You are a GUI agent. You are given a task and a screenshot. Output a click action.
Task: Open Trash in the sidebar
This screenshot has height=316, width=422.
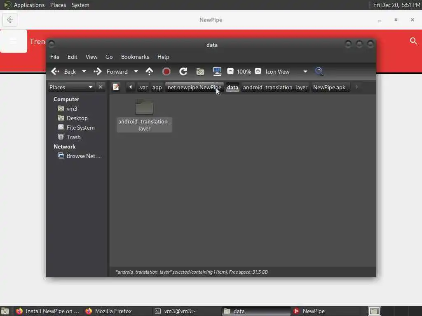(x=73, y=137)
